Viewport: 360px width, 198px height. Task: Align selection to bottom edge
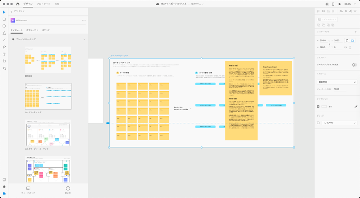328,11
